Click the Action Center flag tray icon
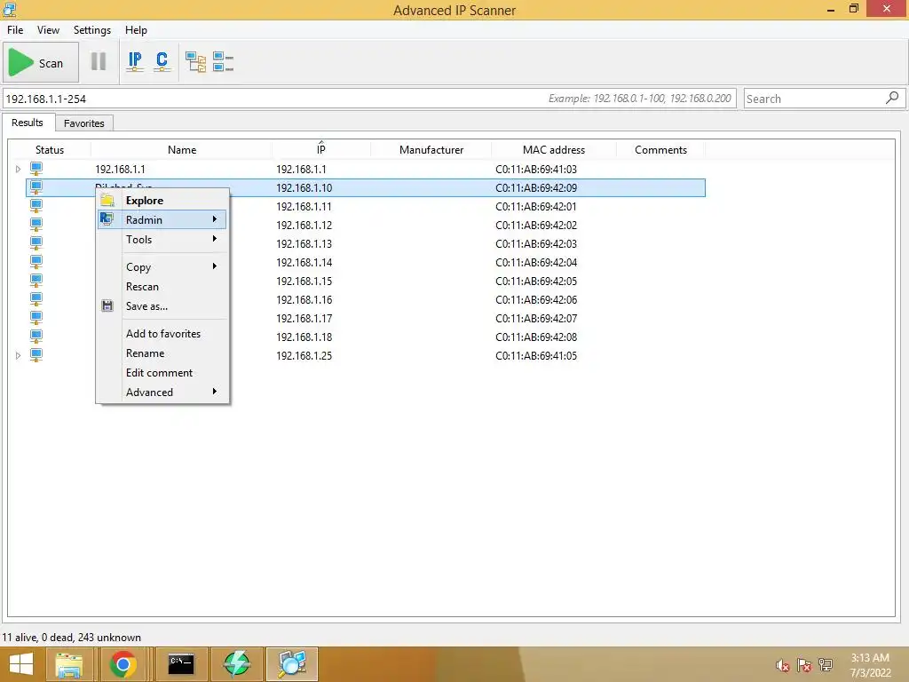The image size is (909, 682). click(804, 665)
